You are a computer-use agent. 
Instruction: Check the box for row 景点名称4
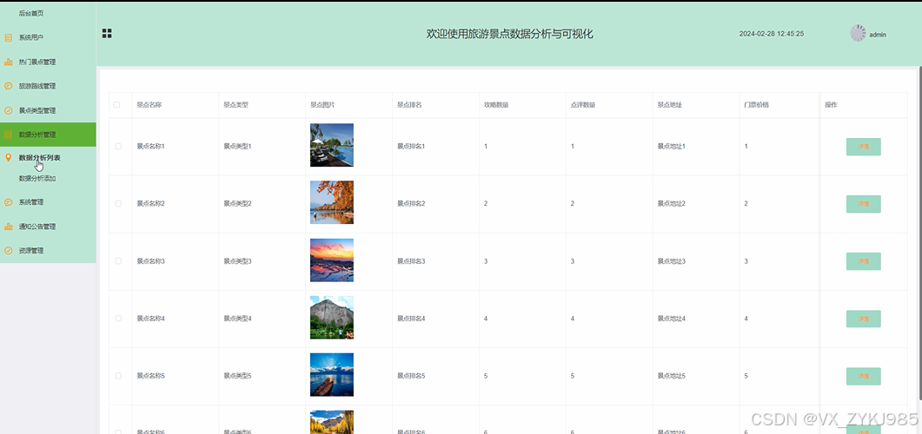(118, 319)
